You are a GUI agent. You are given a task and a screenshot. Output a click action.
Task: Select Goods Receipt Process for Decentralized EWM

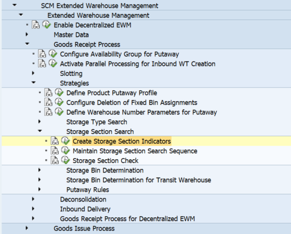click(127, 219)
